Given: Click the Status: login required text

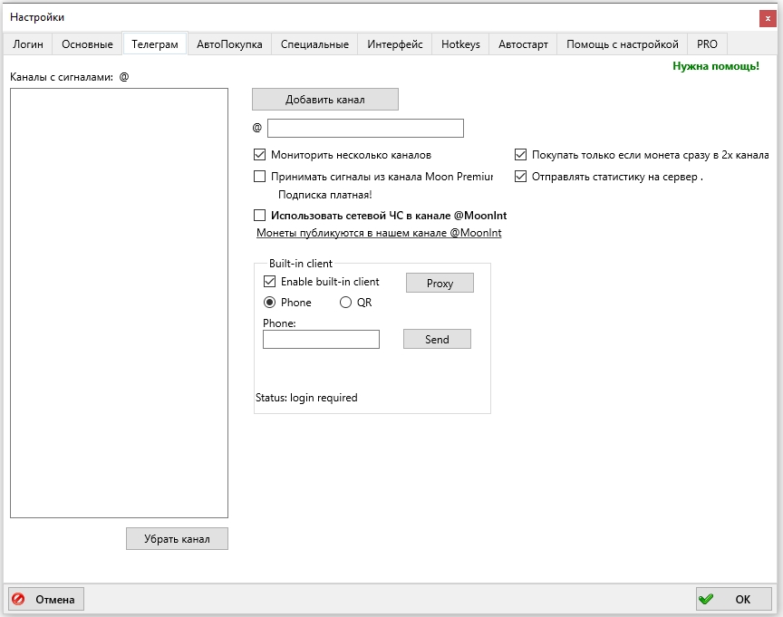Looking at the screenshot, I should click(306, 398).
